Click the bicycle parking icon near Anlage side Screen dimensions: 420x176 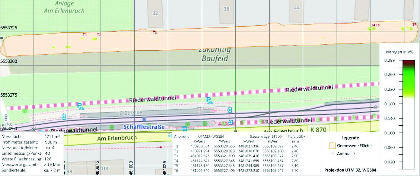pos(80,106)
